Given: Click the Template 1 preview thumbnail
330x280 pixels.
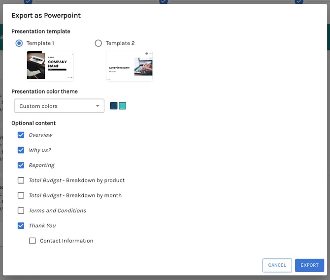Looking at the screenshot, I should pos(50,65).
